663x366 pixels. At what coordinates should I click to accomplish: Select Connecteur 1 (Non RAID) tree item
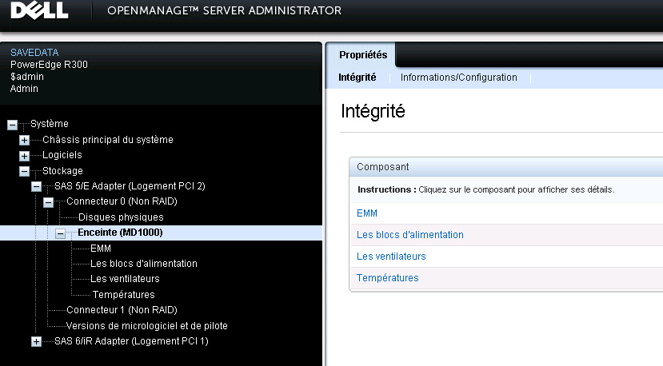click(122, 310)
